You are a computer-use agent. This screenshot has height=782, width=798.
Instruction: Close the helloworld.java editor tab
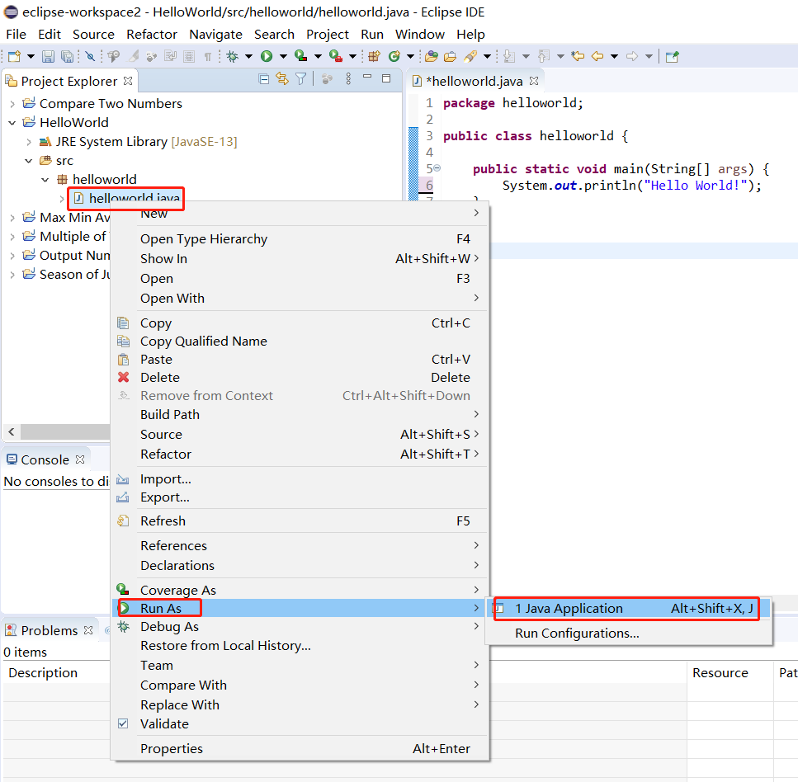point(534,81)
